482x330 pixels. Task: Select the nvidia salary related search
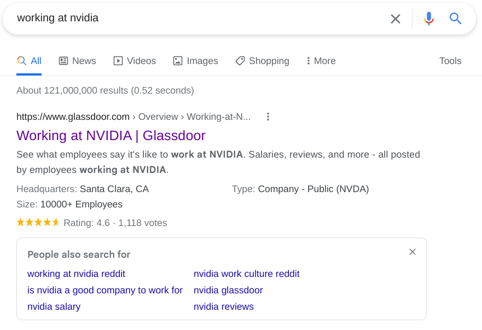coord(54,306)
